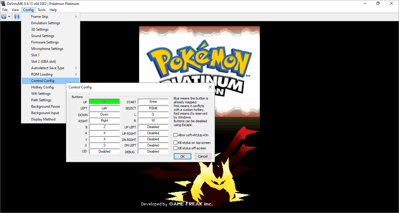The height and width of the screenshot is (213, 399).
Task: Select Firmware Settings menu entry
Action: click(x=50, y=42)
